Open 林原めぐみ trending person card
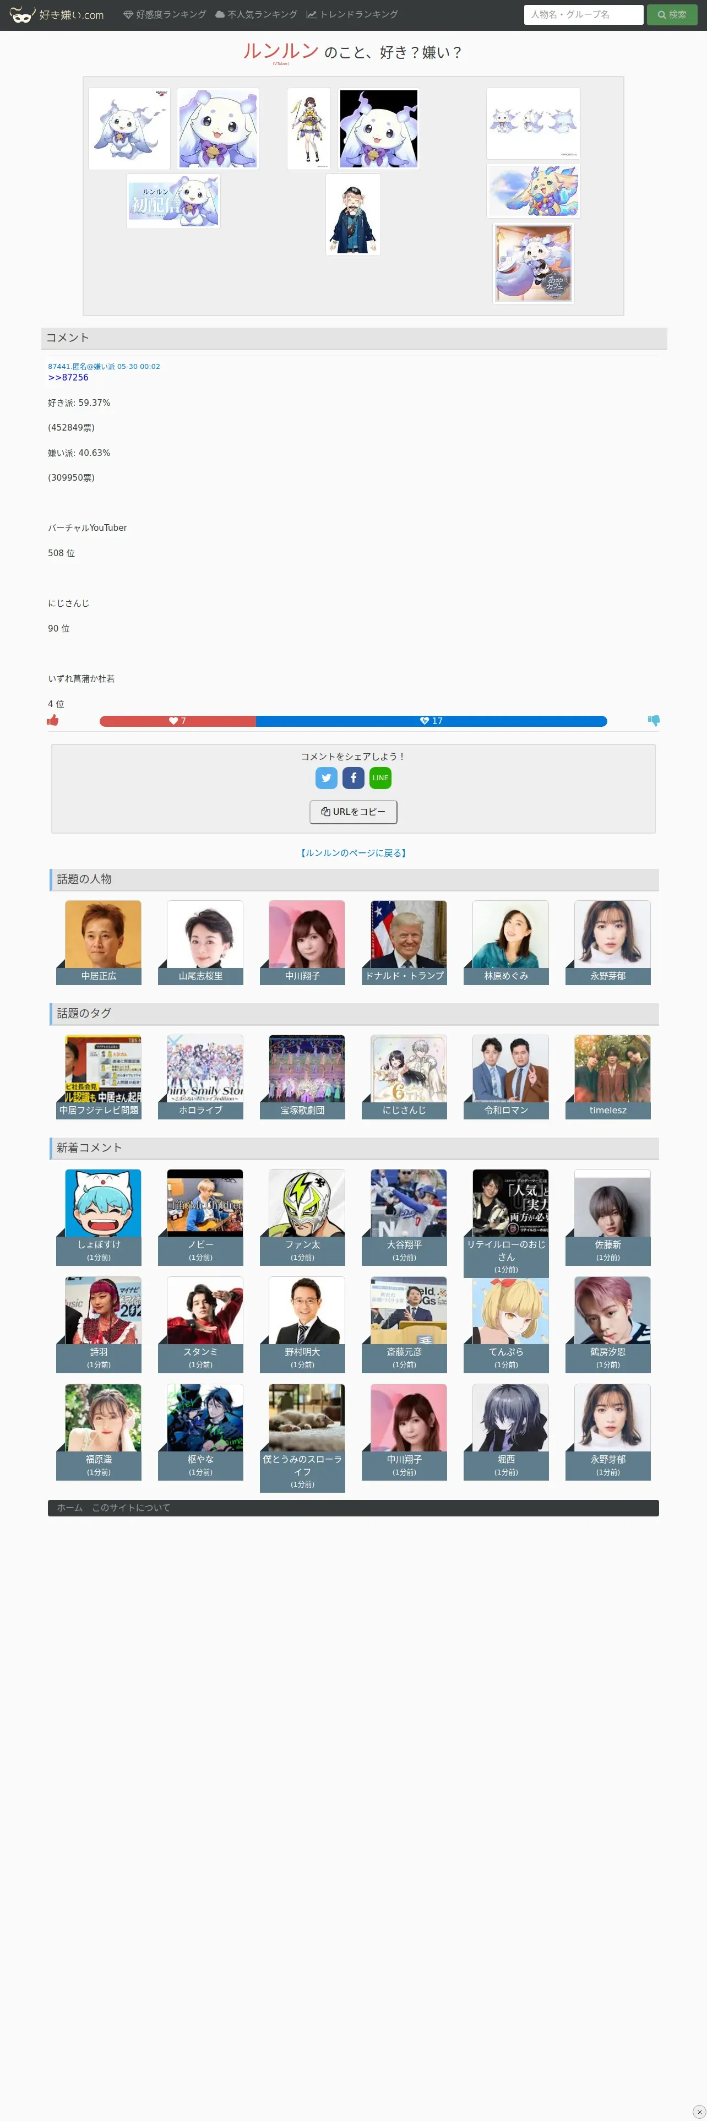This screenshot has height=2121, width=707. [x=506, y=942]
